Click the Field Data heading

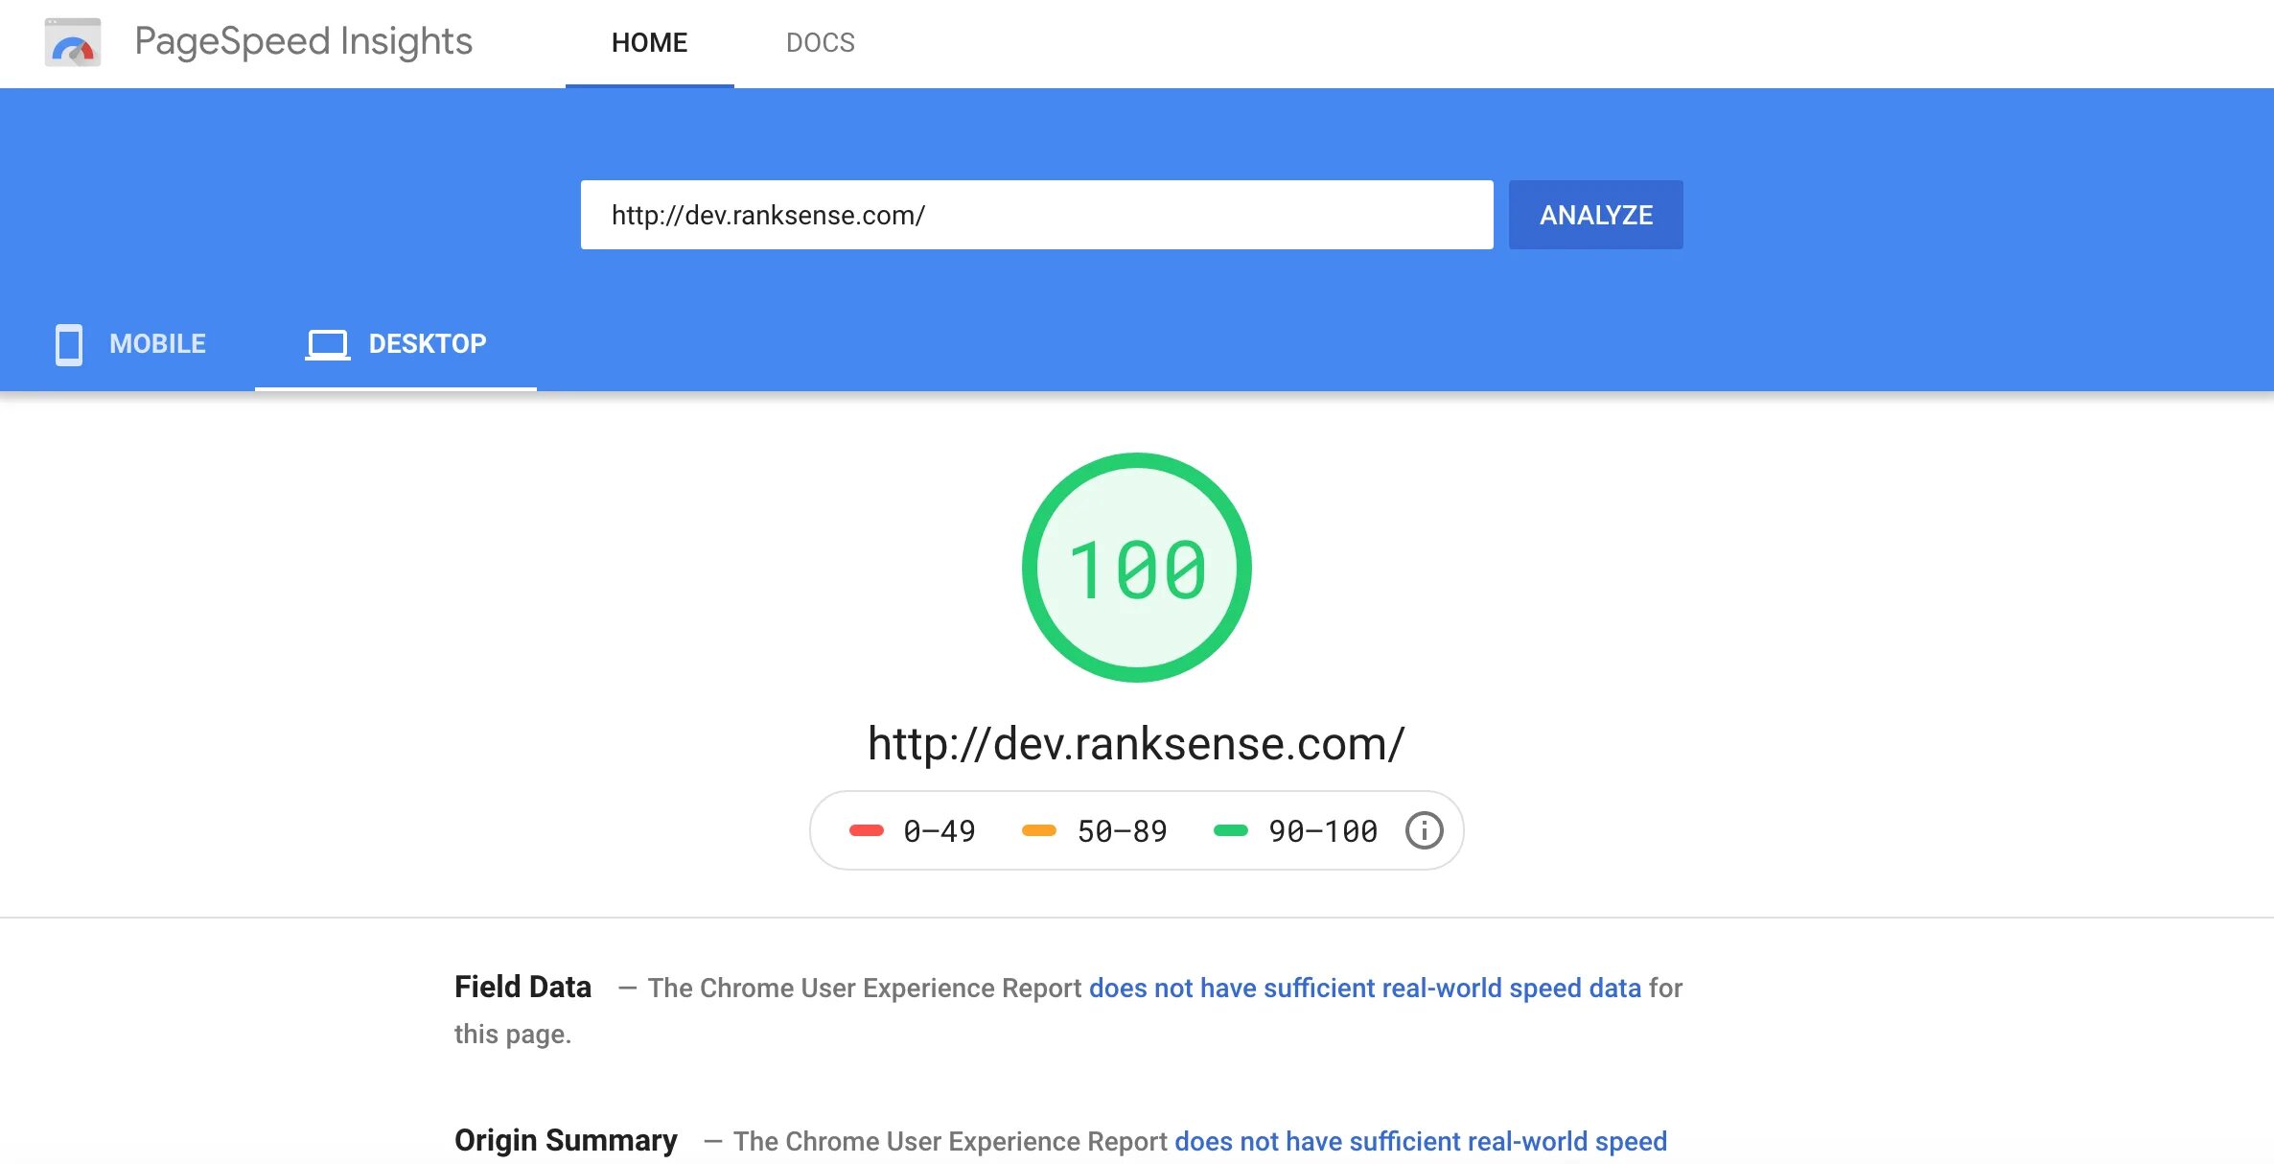522,987
